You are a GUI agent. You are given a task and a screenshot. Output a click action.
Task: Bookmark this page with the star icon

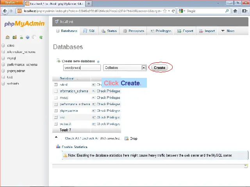click(x=165, y=11)
